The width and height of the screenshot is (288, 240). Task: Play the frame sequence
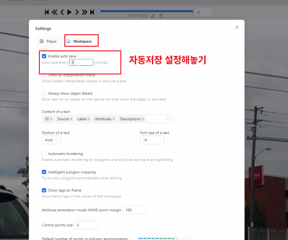69,12
